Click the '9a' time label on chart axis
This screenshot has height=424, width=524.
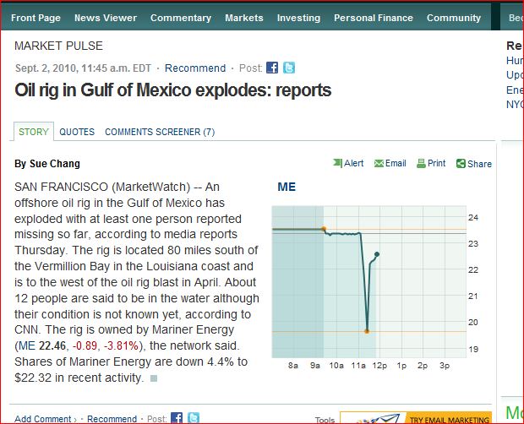(x=314, y=366)
